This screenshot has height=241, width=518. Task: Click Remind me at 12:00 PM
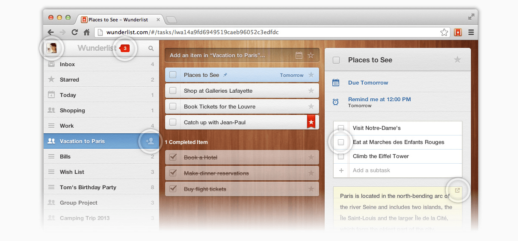[379, 99]
